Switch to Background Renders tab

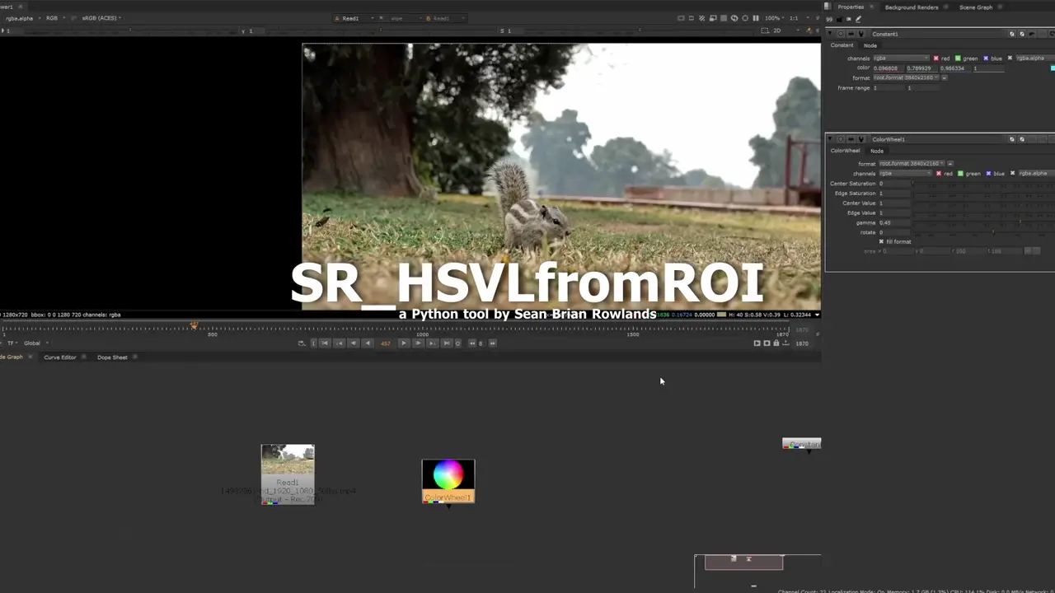912,7
